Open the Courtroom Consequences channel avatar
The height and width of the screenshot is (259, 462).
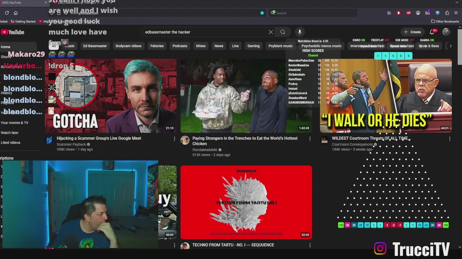click(324, 140)
